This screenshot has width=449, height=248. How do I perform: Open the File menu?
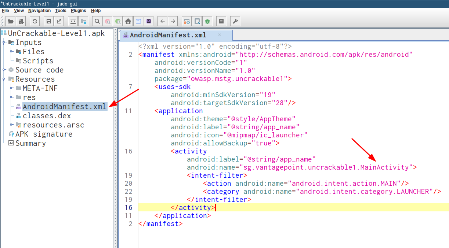pos(6,11)
